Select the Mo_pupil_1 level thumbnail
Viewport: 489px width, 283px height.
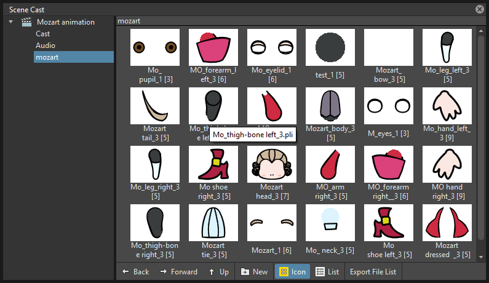coord(155,47)
